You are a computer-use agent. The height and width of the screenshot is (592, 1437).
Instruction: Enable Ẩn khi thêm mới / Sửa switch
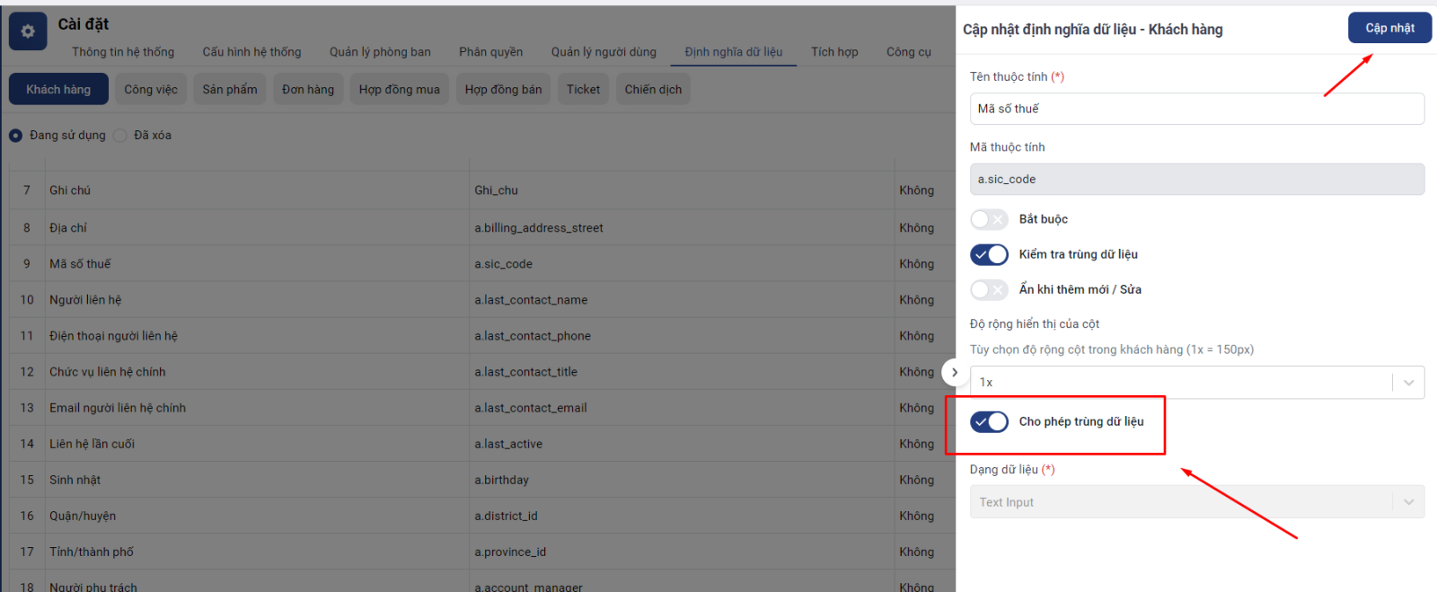pos(989,290)
